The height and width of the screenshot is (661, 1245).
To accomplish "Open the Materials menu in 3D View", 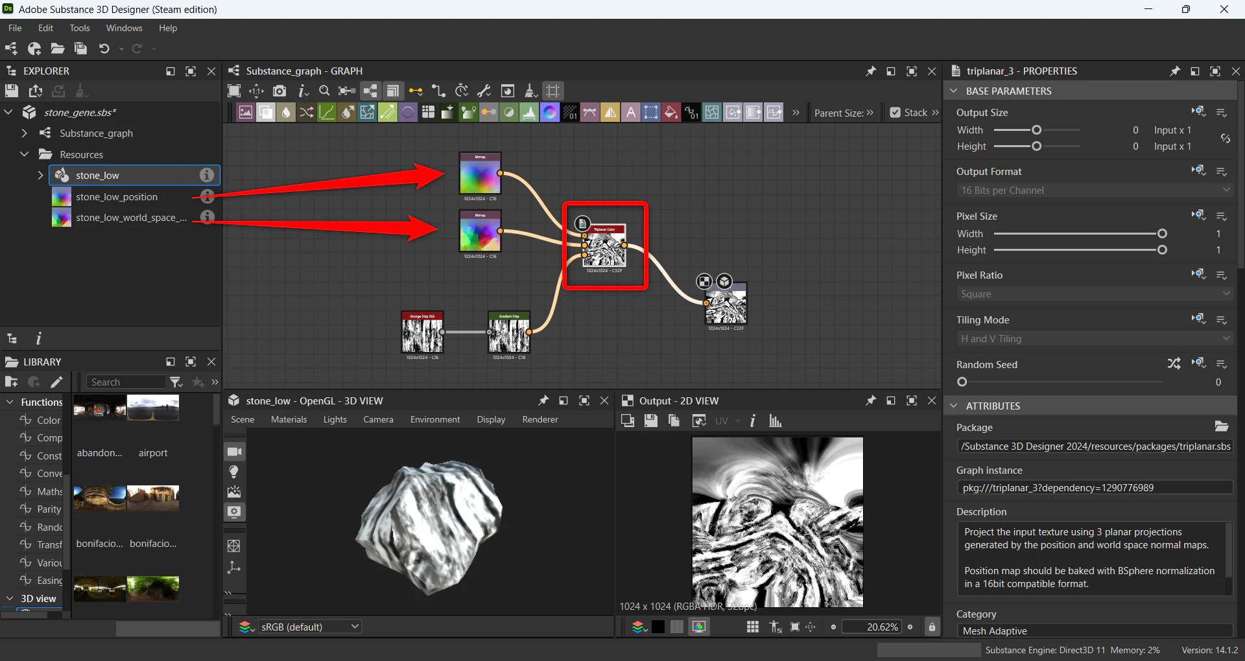I will [x=289, y=419].
